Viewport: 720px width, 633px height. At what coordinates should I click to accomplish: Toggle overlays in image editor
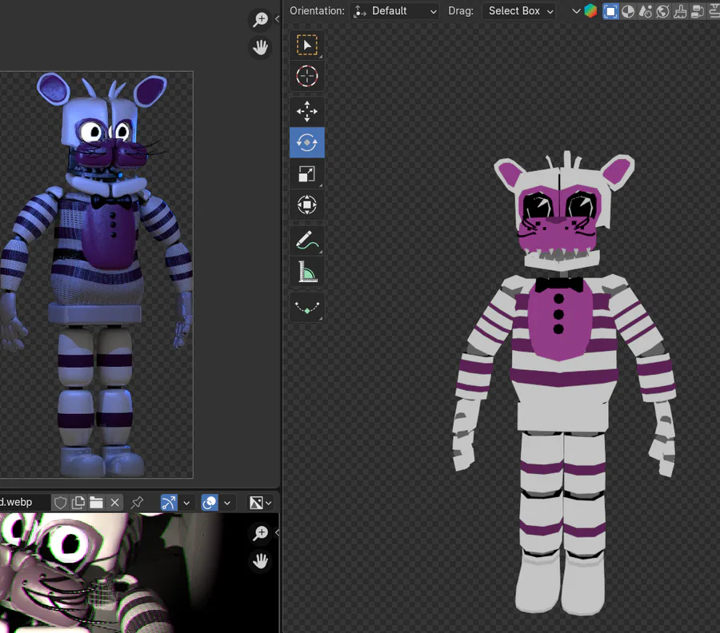[x=210, y=503]
